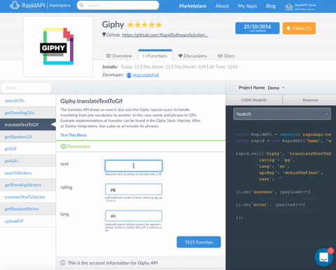Click the RapidAPI Marketplace brand text
336x270 pixels.
coord(46,5)
